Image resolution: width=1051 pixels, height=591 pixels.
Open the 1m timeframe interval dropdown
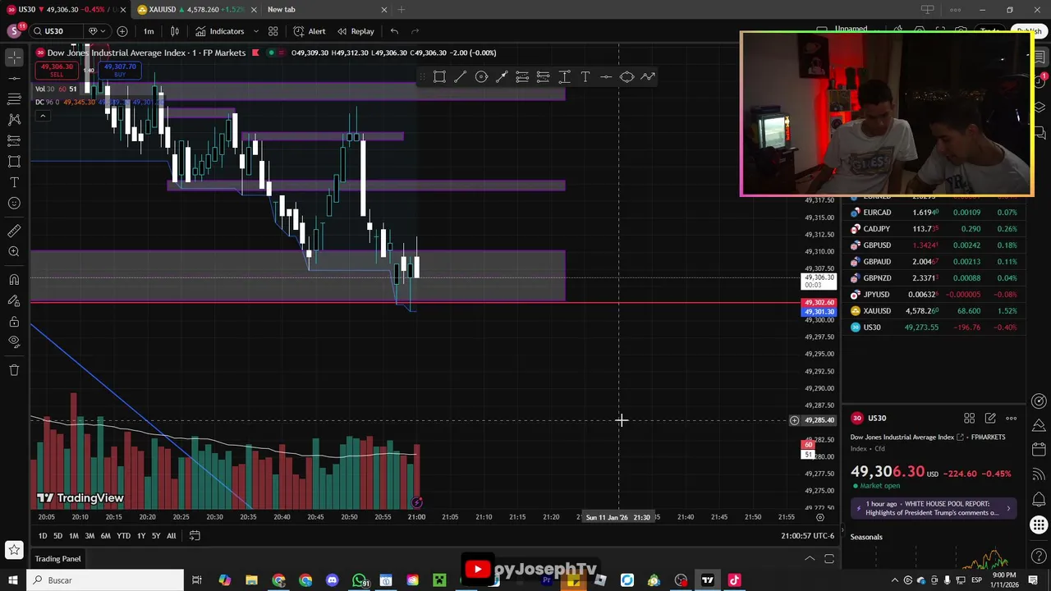149,31
